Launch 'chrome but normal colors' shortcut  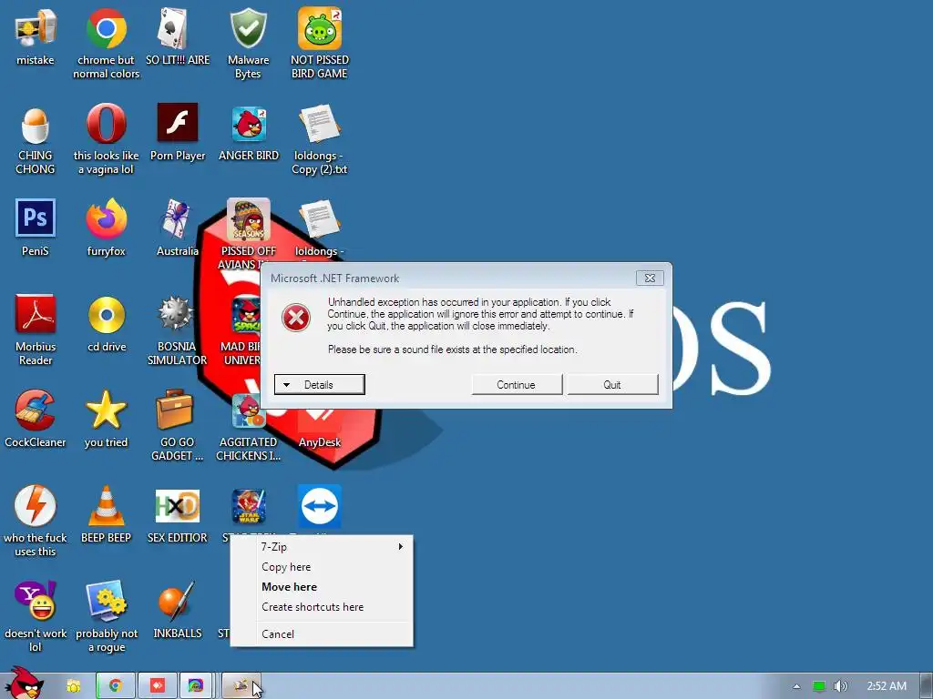tap(106, 28)
